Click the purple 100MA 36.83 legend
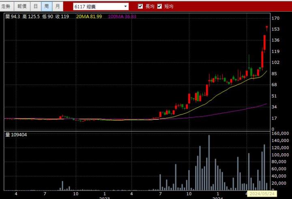Image resolution: width=292 pixels, height=199 pixels. (122, 17)
